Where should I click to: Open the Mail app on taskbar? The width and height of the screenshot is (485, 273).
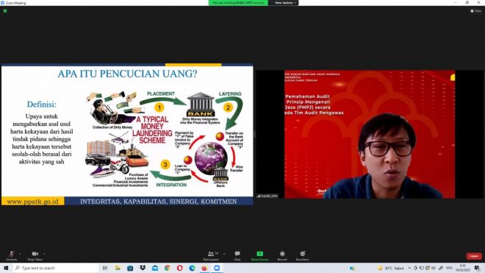click(x=154, y=268)
